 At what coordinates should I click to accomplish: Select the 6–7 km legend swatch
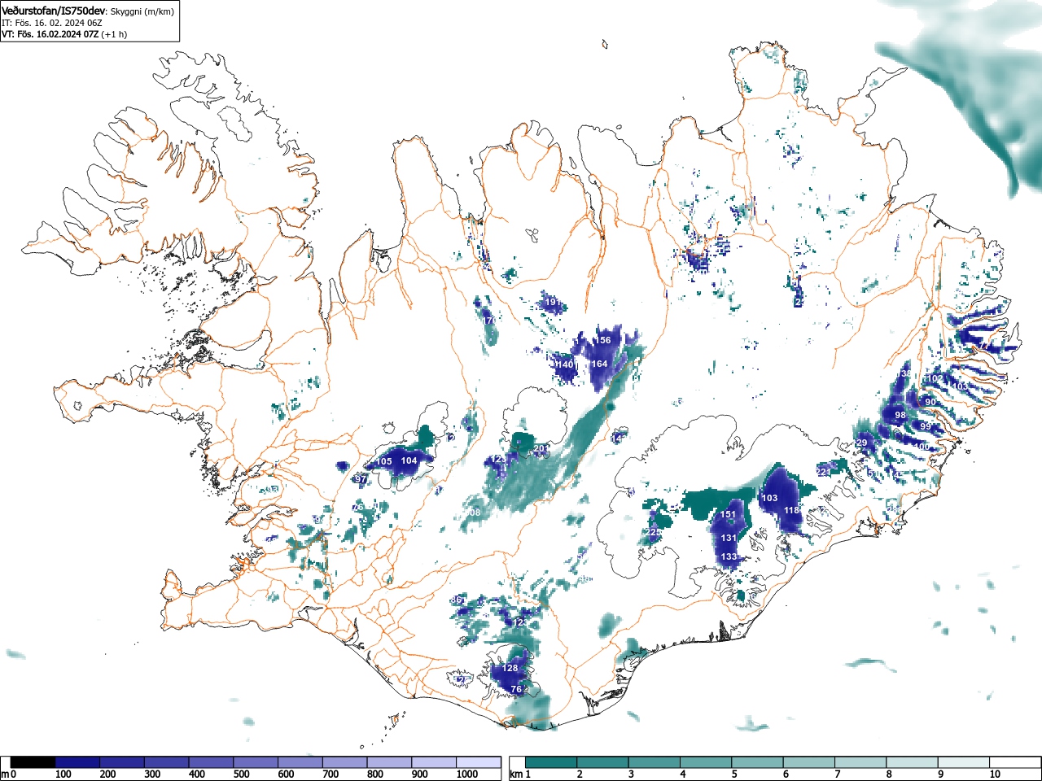[811, 762]
